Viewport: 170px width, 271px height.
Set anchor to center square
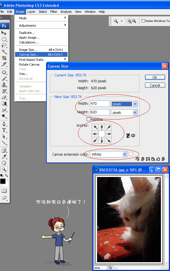102,134
